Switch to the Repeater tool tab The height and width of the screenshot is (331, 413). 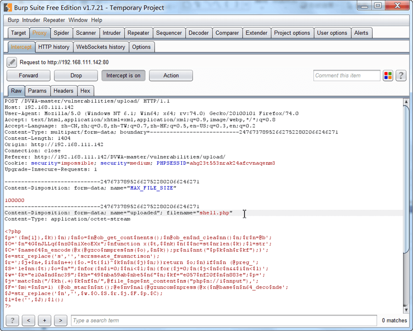tap(138, 33)
